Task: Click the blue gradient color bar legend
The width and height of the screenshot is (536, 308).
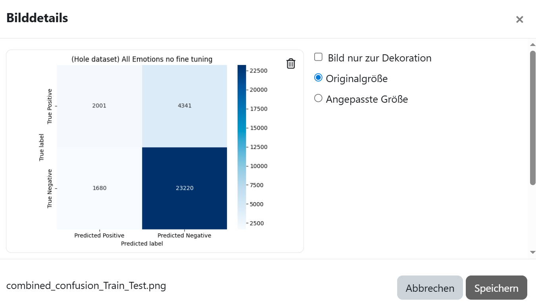Action: [x=242, y=147]
